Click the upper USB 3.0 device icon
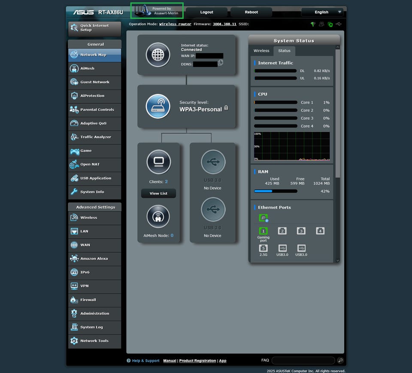The image size is (412, 373). [x=213, y=162]
